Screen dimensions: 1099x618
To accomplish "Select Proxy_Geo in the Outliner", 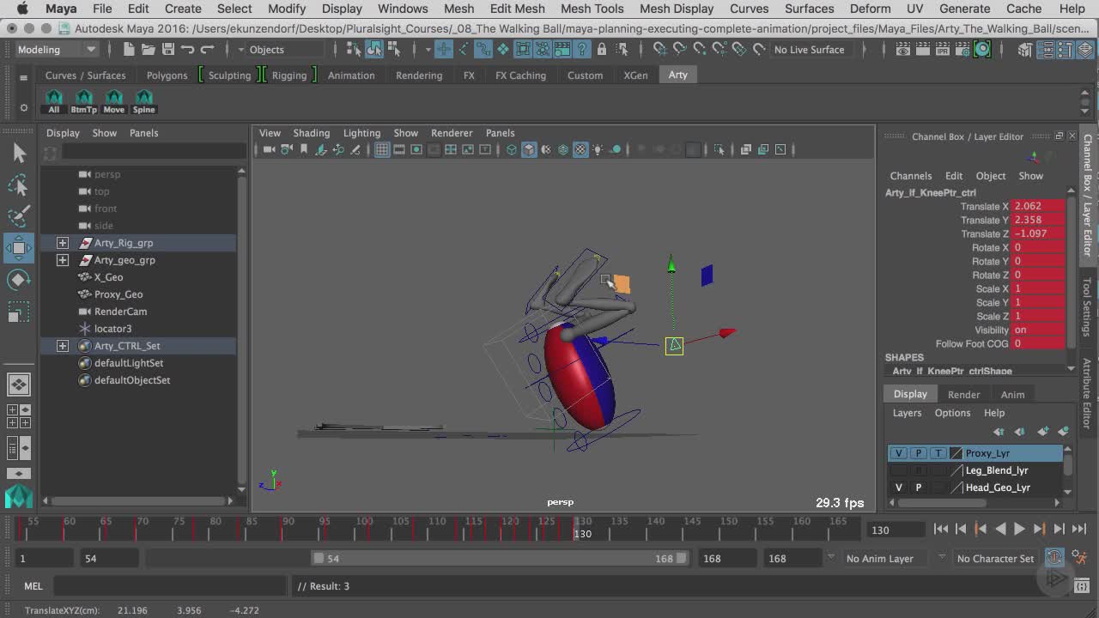I will [118, 294].
